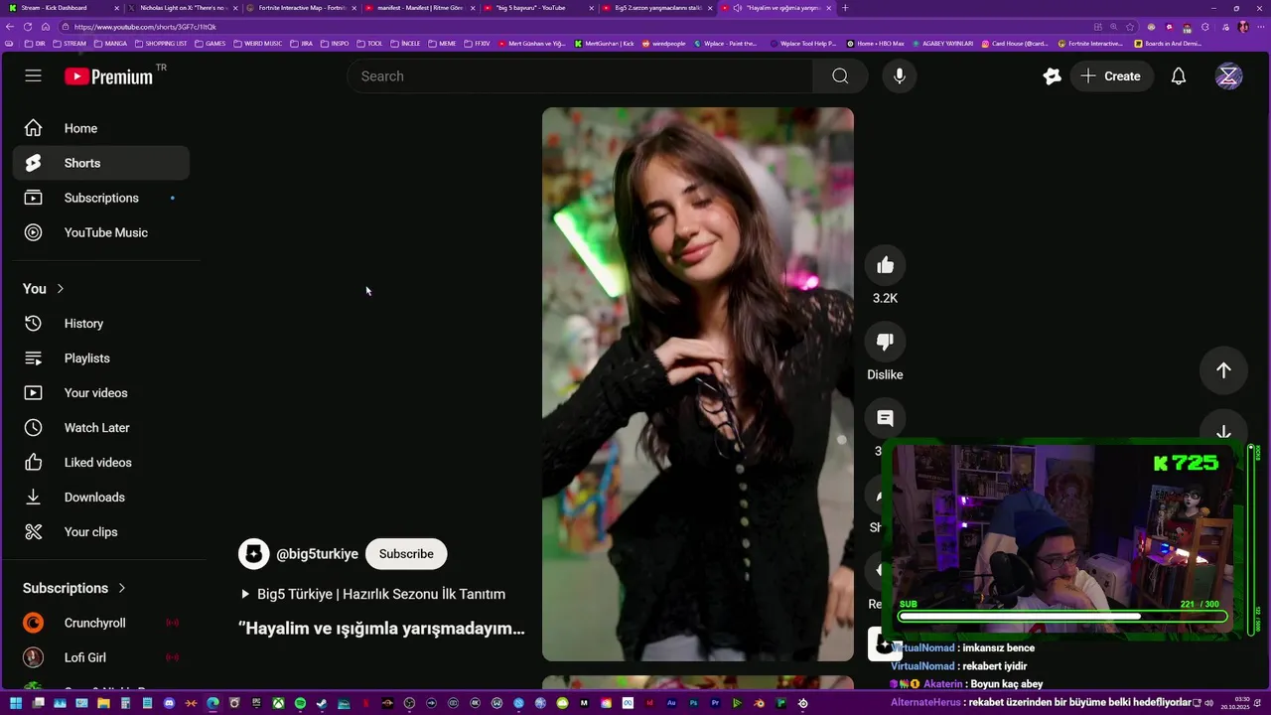Dislike the Short with thumbs down
The width and height of the screenshot is (1271, 715).
[885, 342]
